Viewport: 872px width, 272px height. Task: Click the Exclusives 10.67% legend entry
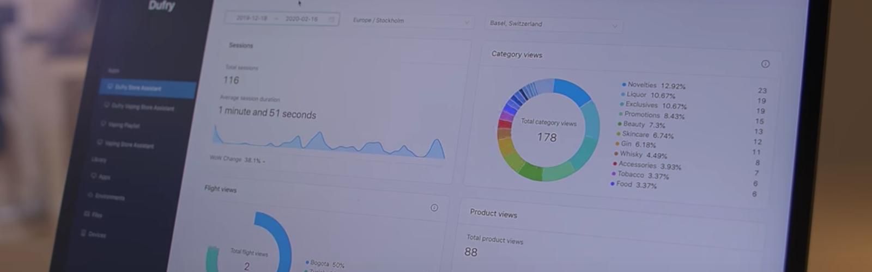(x=653, y=106)
